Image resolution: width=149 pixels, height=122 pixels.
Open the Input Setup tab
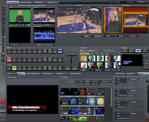coord(47,74)
